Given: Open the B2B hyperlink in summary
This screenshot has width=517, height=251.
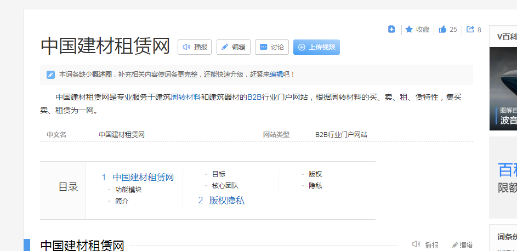Looking at the screenshot, I should 254,97.
